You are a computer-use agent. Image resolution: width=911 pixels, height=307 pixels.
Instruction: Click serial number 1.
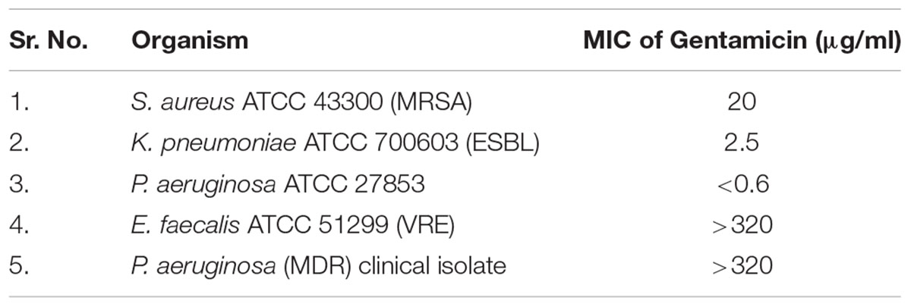[x=17, y=102]
